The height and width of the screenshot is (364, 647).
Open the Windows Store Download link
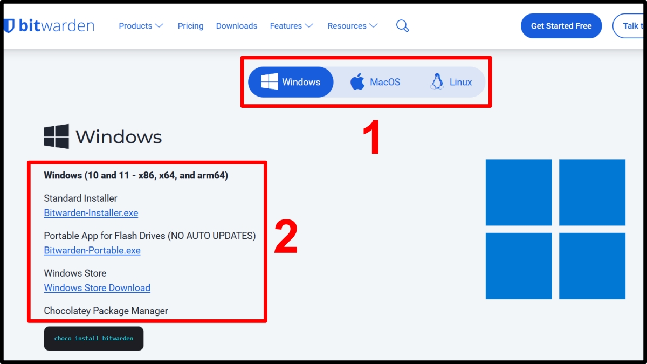coord(97,288)
